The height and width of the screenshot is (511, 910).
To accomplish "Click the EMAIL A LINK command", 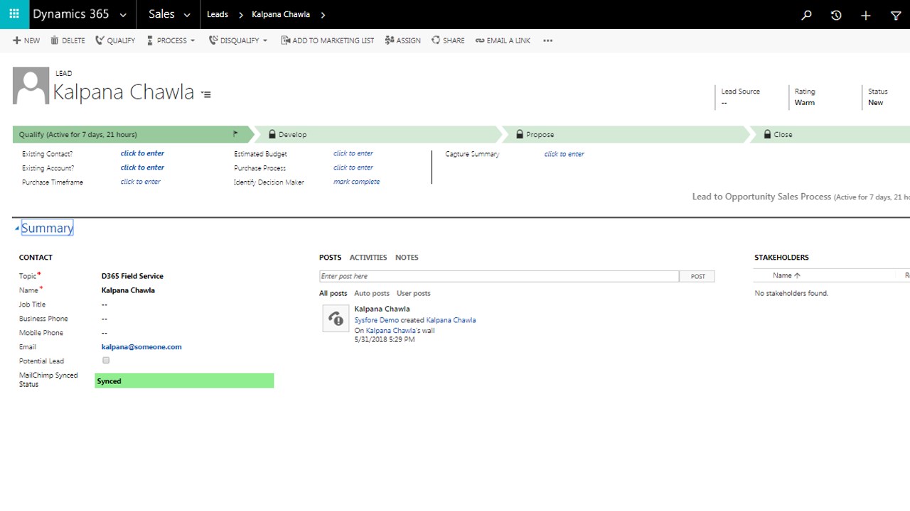I will point(503,40).
